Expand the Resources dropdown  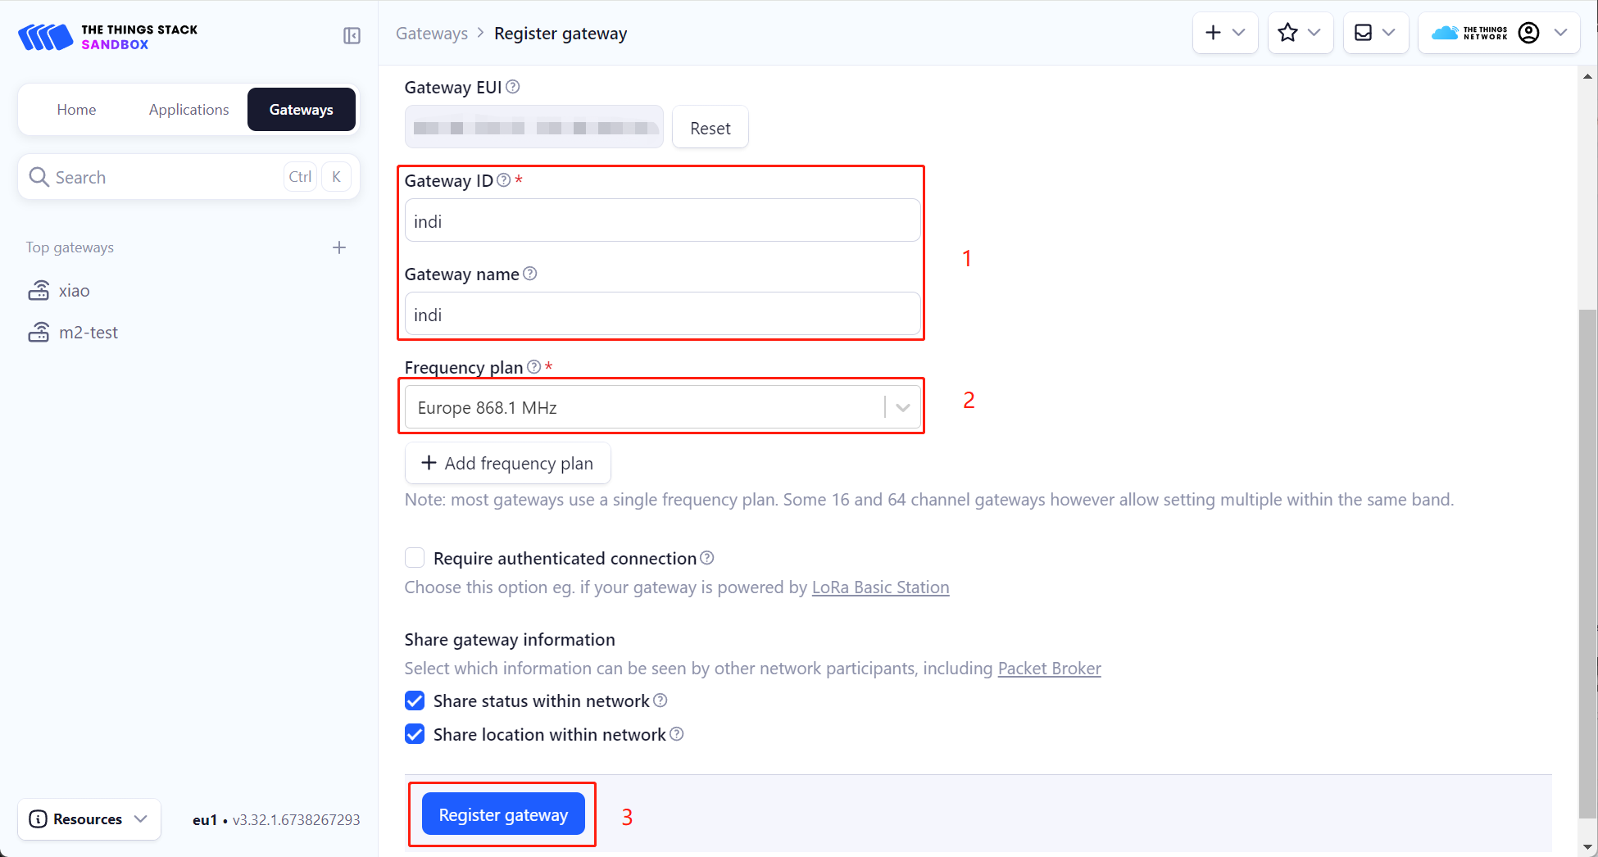click(89, 819)
